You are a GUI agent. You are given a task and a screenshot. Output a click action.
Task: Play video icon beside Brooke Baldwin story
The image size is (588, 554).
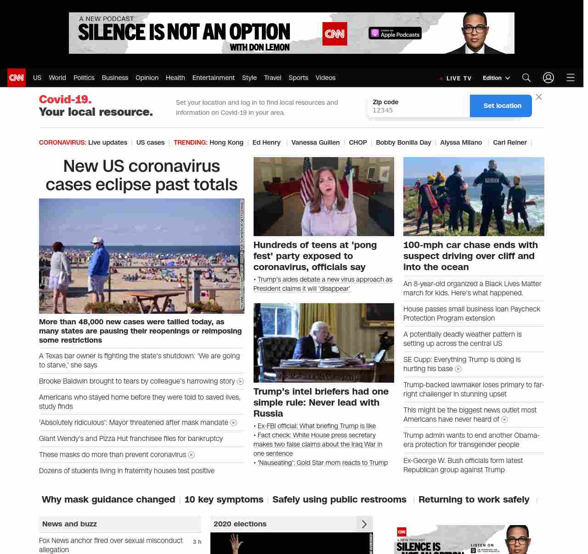point(240,381)
